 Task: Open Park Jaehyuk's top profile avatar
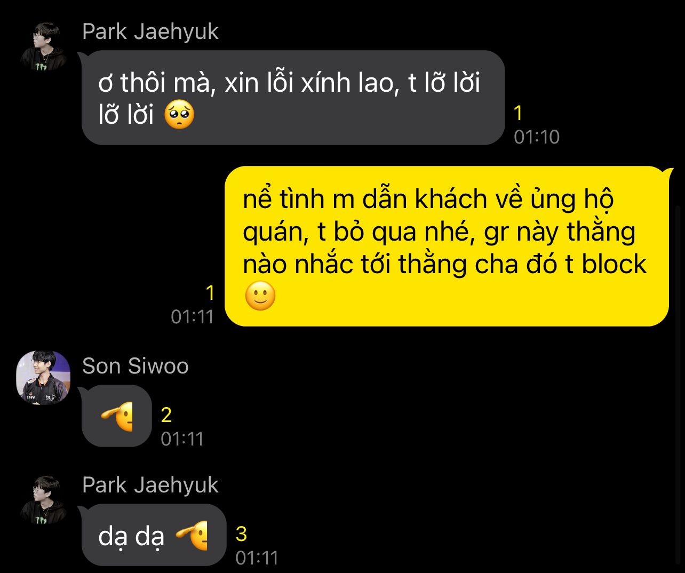[43, 46]
